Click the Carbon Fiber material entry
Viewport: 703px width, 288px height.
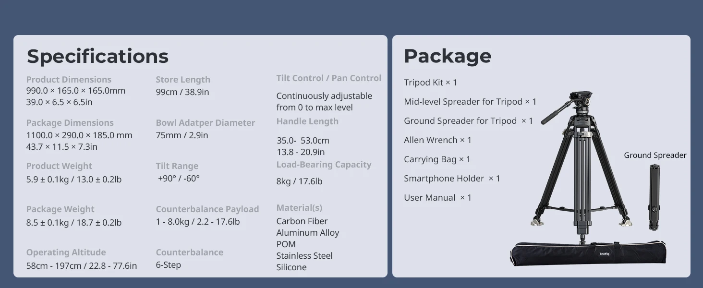[x=302, y=221]
